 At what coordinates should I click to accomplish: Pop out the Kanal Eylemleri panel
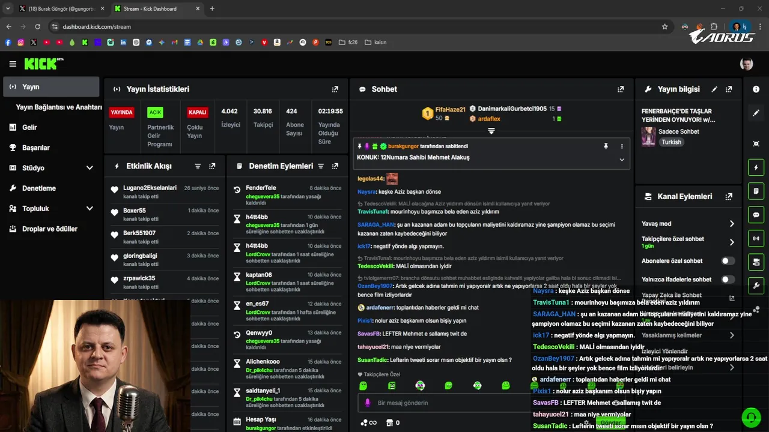tap(729, 196)
